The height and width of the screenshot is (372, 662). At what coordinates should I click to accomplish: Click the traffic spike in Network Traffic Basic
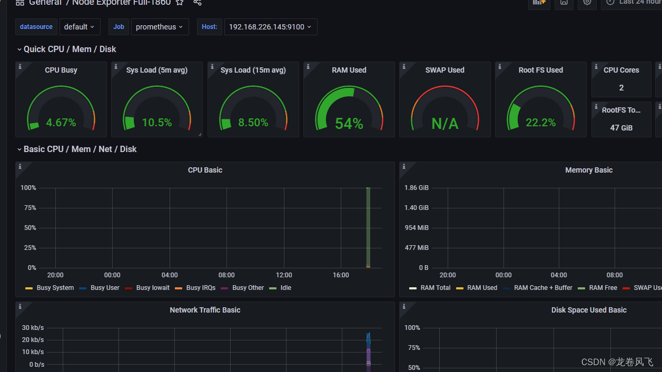click(x=369, y=351)
